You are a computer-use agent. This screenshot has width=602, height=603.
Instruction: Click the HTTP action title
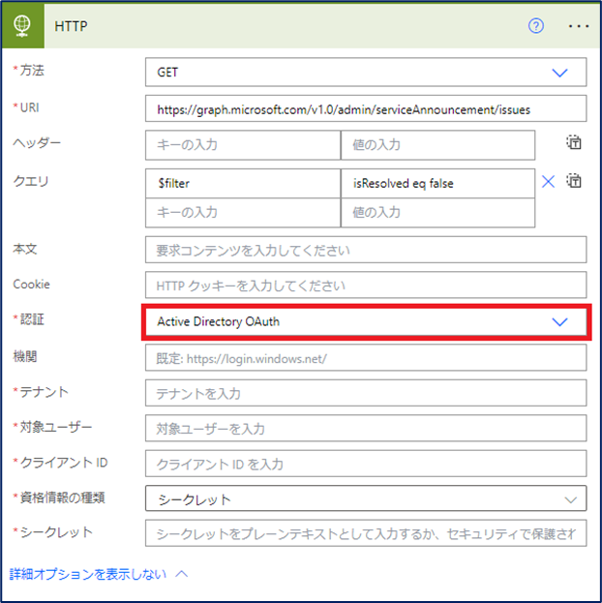(72, 26)
